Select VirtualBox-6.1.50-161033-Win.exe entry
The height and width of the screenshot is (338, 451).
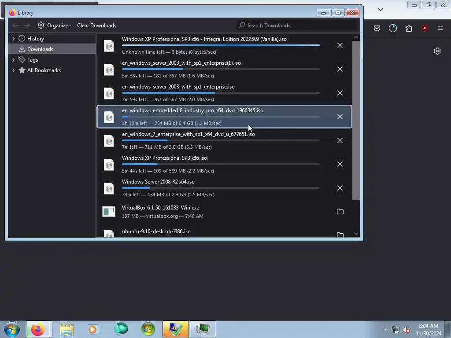[224, 212]
